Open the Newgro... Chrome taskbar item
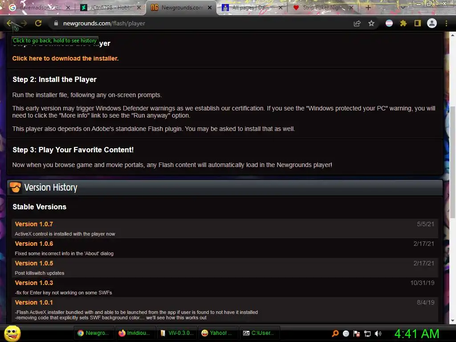The image size is (456, 342). (x=94, y=333)
